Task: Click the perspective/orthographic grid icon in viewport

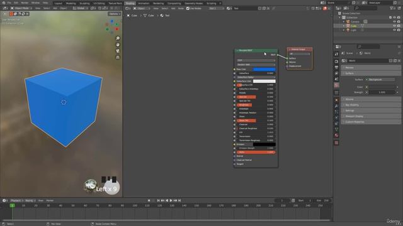Action: tap(118, 57)
